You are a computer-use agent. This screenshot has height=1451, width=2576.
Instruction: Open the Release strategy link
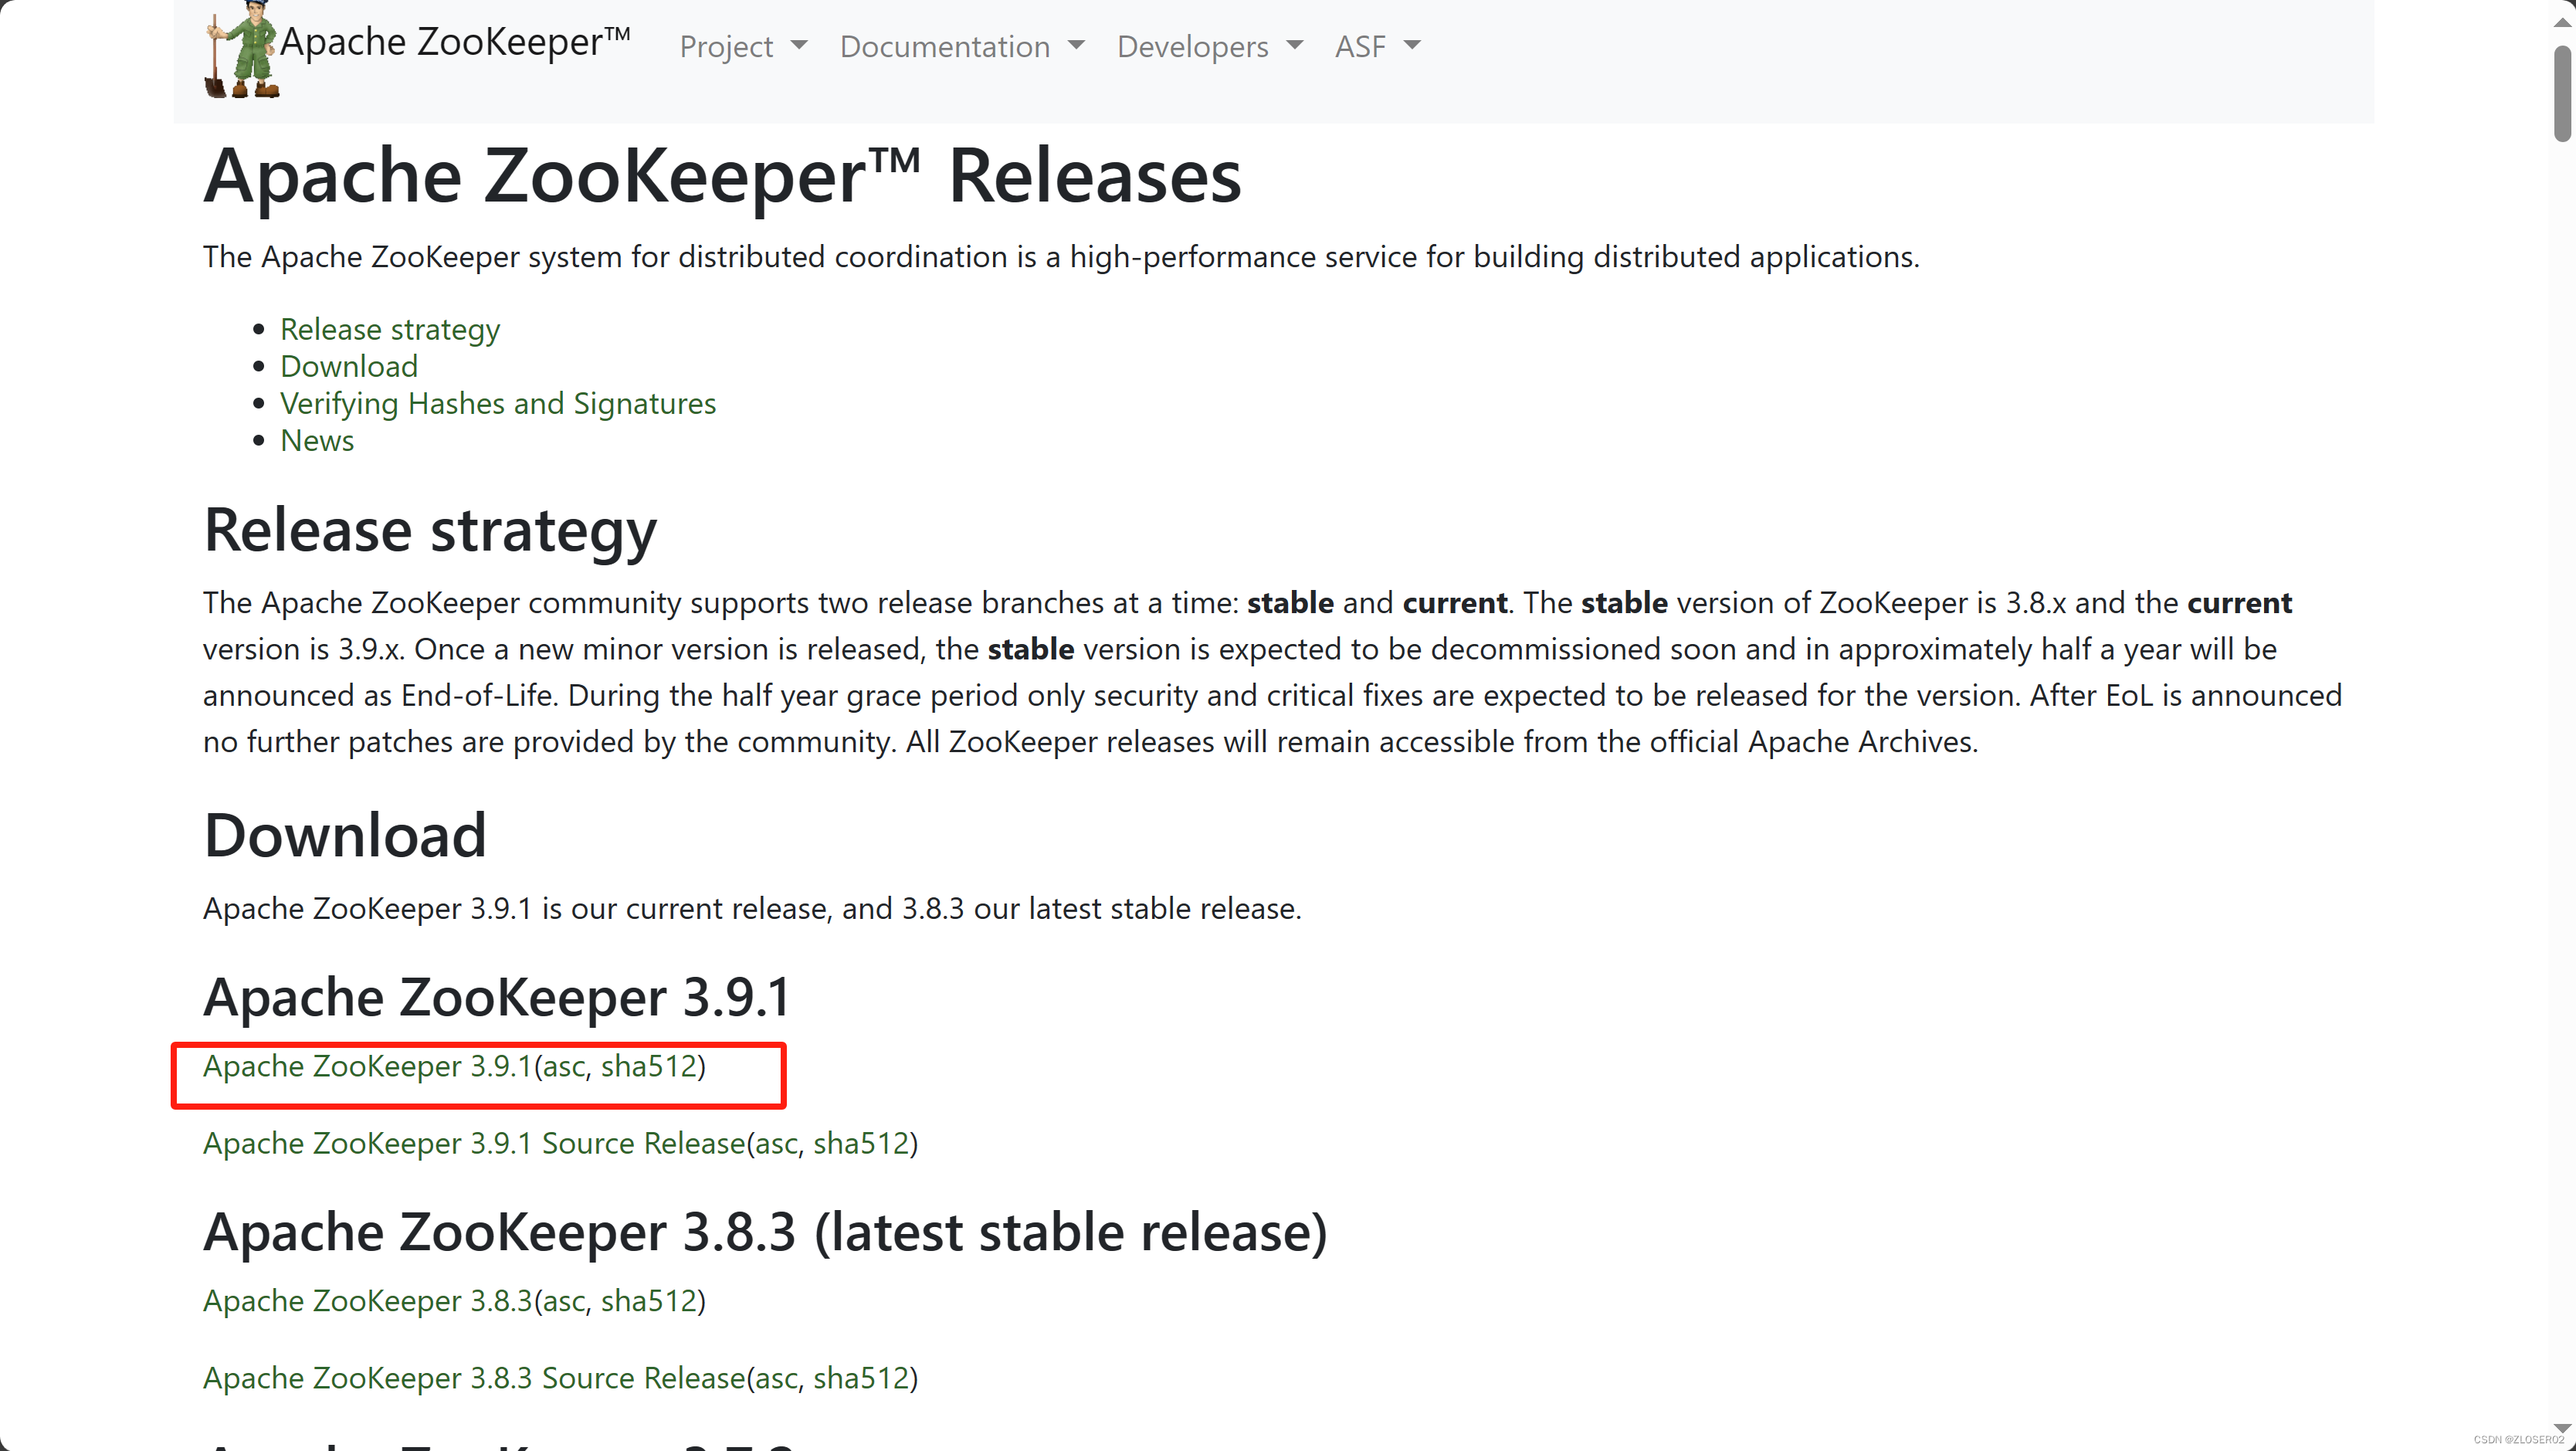[390, 329]
